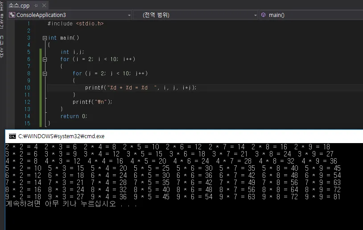
Task: Click line number 10 in the margin
Action: pyautogui.click(x=27, y=88)
